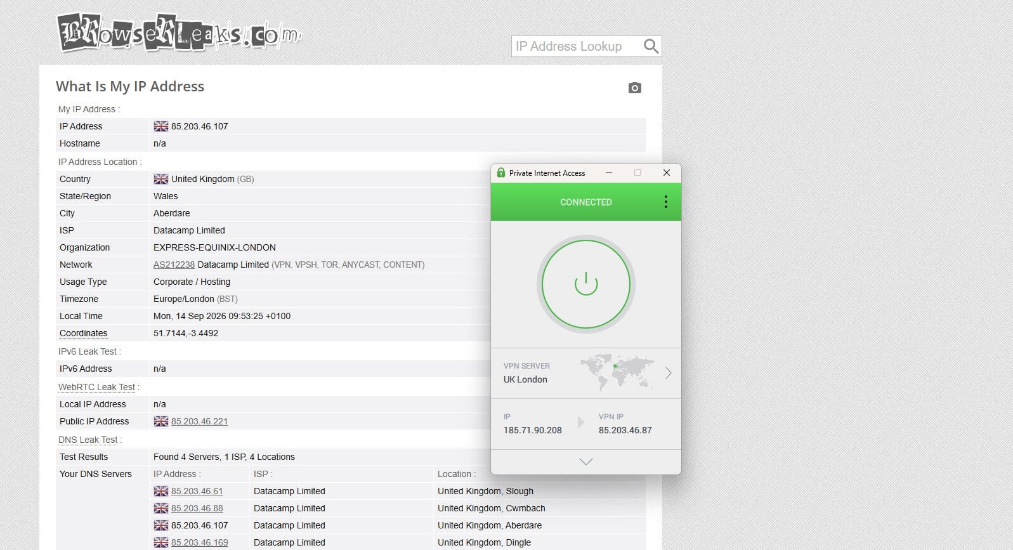Click the BrowserLeaks.com logo
The width and height of the screenshot is (1013, 550).
180,32
